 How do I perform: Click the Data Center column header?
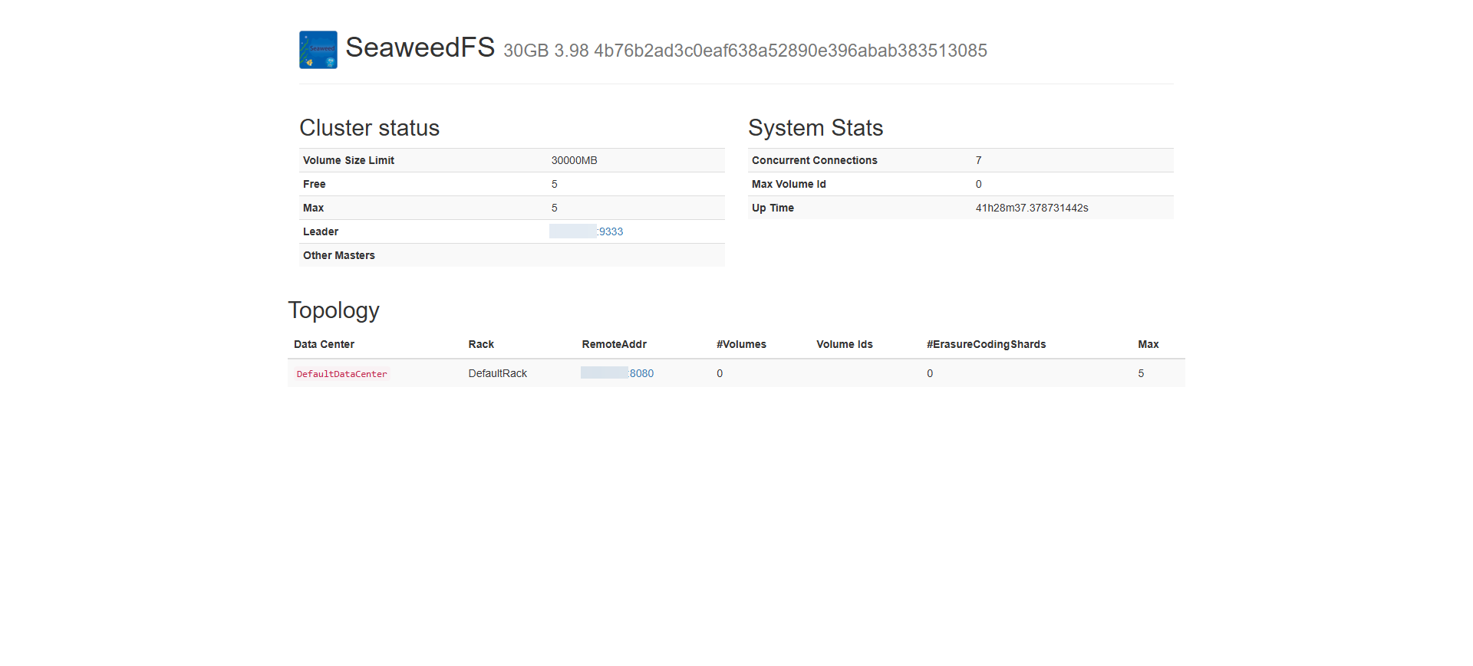324,344
